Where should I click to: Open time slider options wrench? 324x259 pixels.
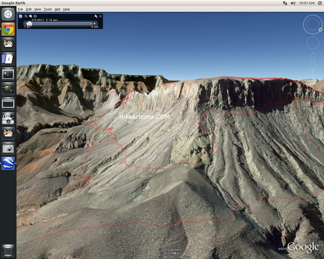click(x=95, y=16)
